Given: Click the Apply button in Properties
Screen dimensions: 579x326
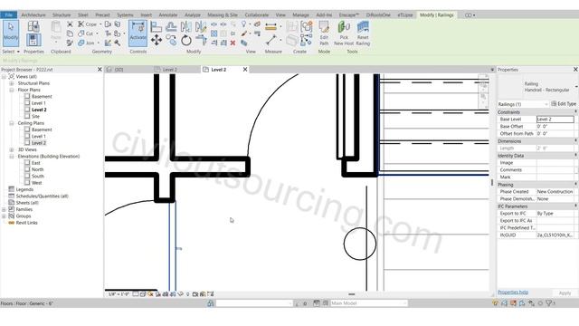Looking at the screenshot, I should (565, 292).
